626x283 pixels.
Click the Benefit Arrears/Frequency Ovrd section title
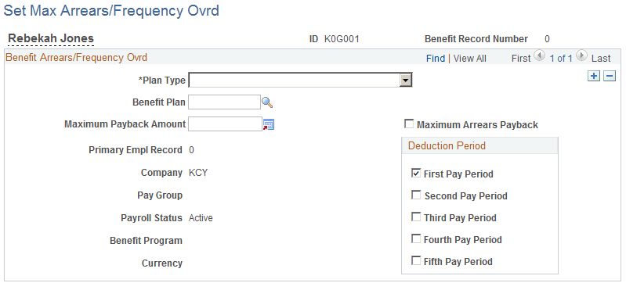coord(76,57)
